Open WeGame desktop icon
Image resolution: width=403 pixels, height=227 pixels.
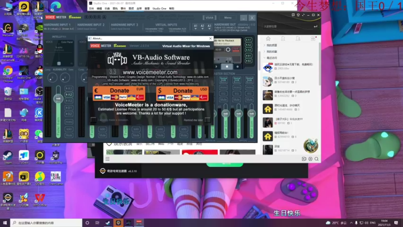(x=8, y=30)
